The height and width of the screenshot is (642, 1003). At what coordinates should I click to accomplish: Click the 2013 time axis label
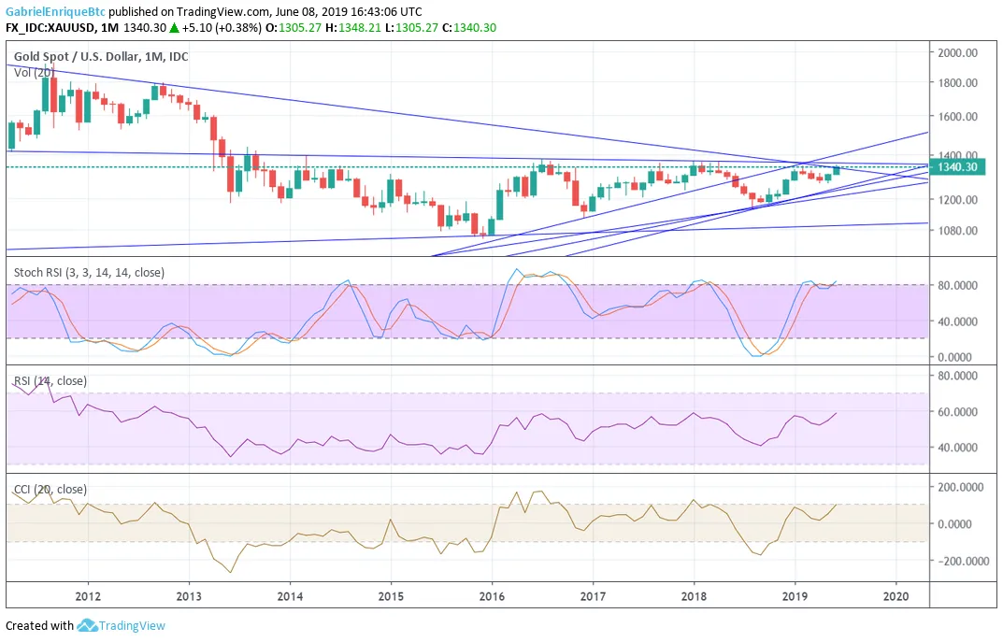tap(189, 596)
